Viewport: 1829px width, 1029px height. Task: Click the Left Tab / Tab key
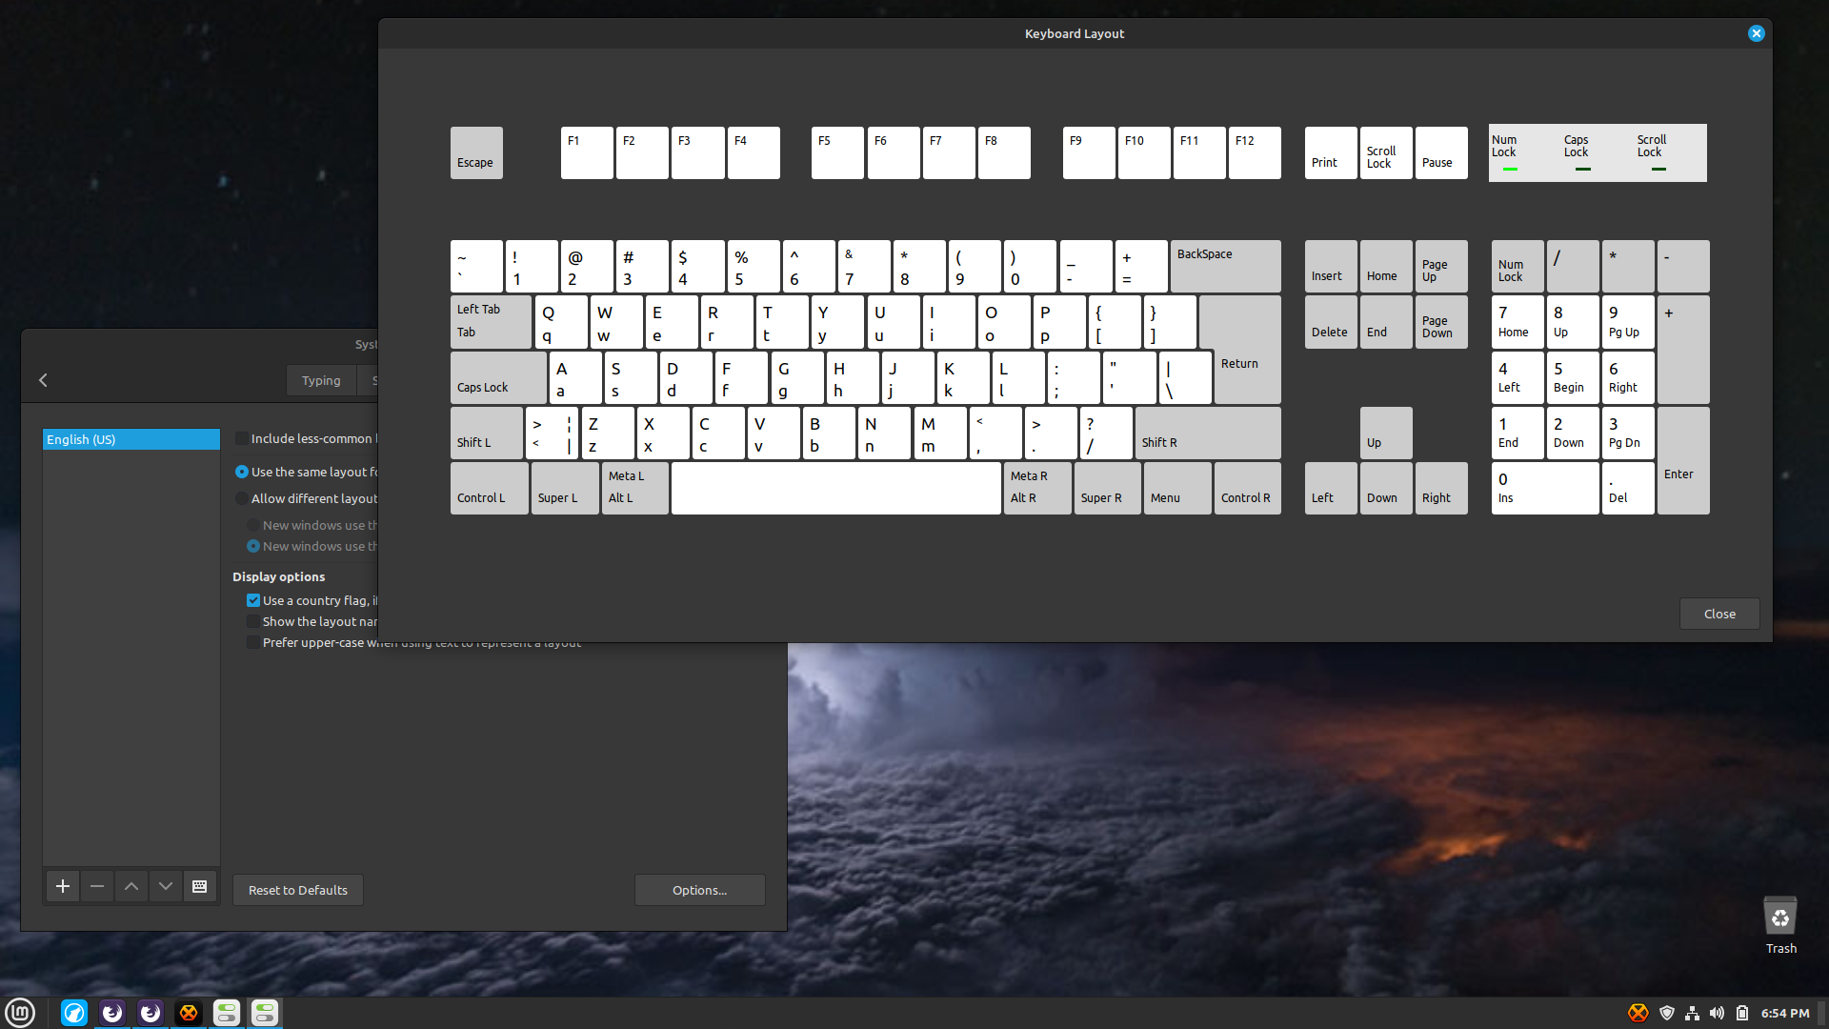click(x=492, y=322)
